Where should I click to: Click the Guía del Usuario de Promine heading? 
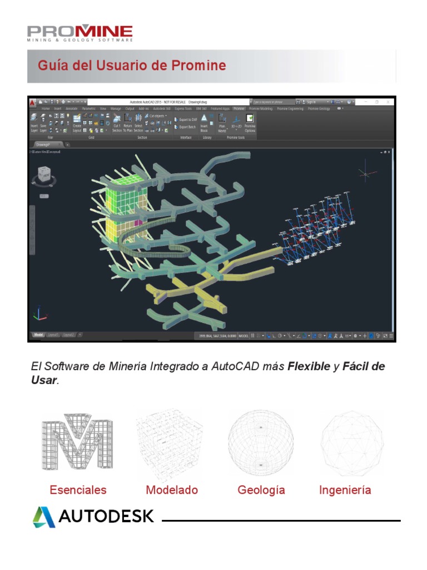tap(132, 66)
